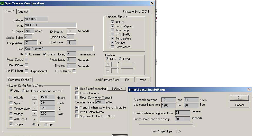
Task: Select All of these conditions radio
Action: tap(23, 91)
